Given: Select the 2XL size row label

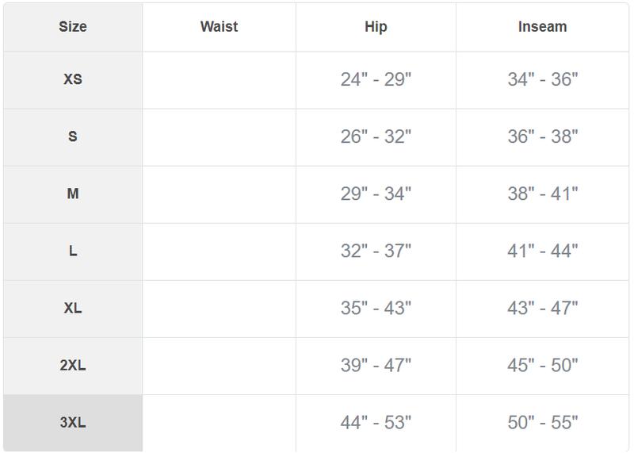Looking at the screenshot, I should click(x=73, y=365).
